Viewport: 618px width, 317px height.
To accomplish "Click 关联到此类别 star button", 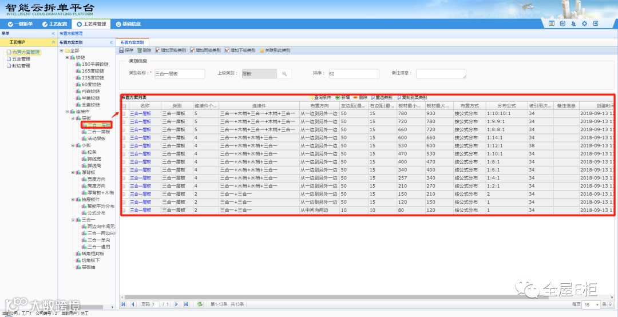I will coord(275,50).
